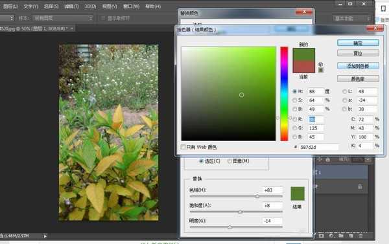Image resolution: width=389 pixels, height=244 pixels.
Task: Adjust the 饱和度(A) slider
Action: tap(240, 212)
